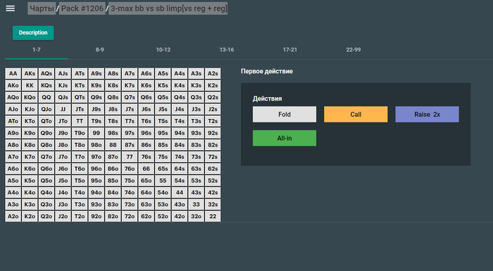Open the hamburger navigation menu
This screenshot has height=271, width=493.
11,8
